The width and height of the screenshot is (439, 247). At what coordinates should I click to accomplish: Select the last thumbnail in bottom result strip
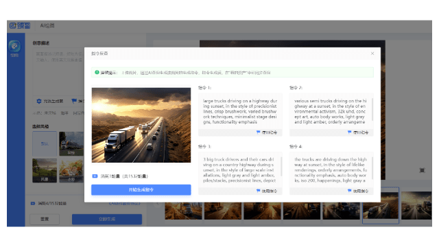click(416, 205)
